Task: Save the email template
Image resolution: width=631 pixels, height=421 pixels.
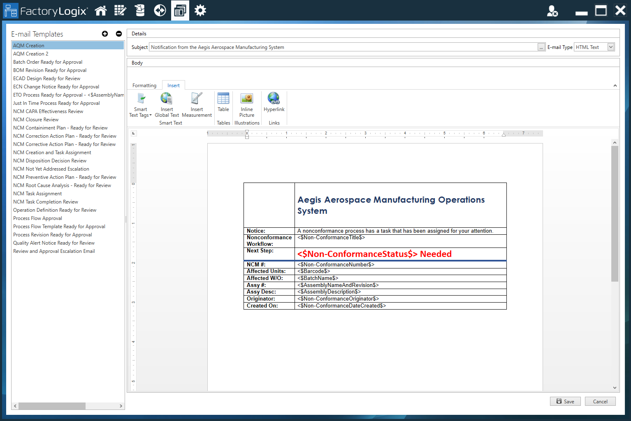Action: coord(565,401)
